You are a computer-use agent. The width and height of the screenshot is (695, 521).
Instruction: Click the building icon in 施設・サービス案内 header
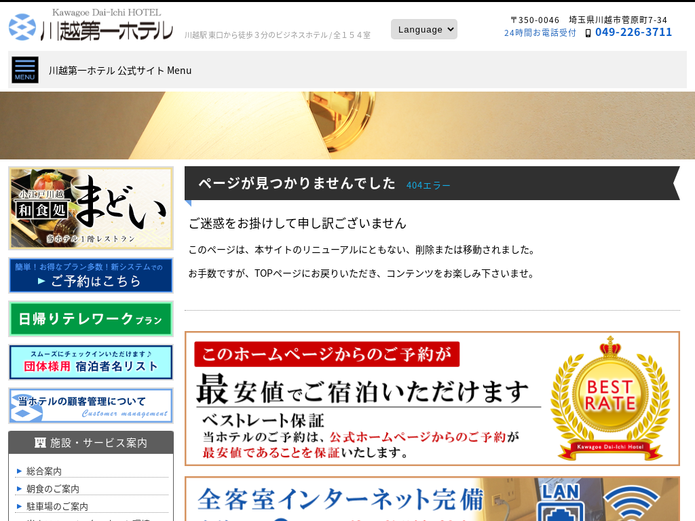[40, 442]
